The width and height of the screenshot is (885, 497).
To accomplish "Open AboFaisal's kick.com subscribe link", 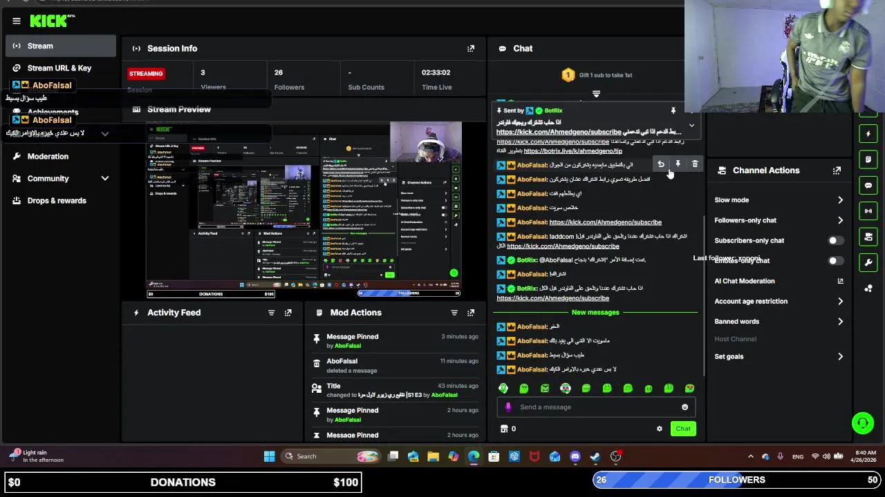I will coord(605,222).
